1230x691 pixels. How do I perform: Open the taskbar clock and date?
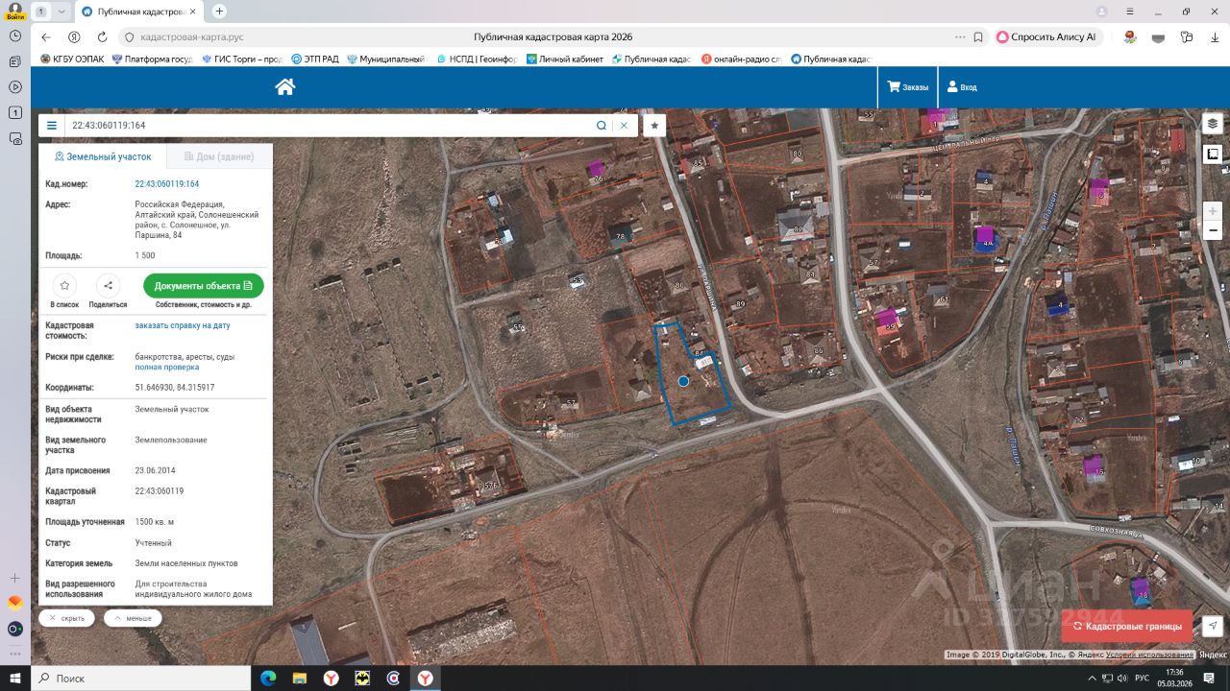point(1174,678)
